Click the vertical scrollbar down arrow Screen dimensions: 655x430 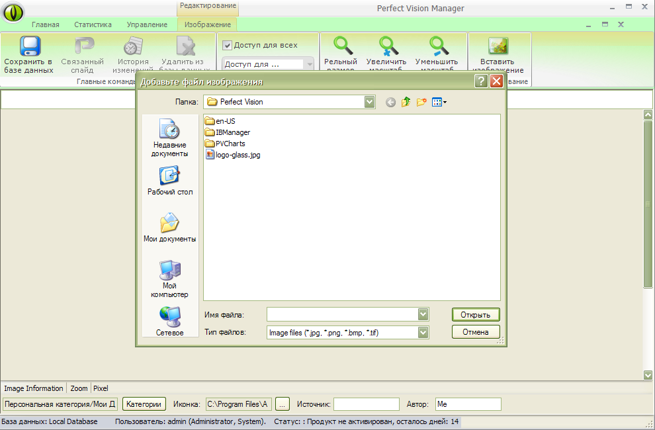tap(648, 375)
